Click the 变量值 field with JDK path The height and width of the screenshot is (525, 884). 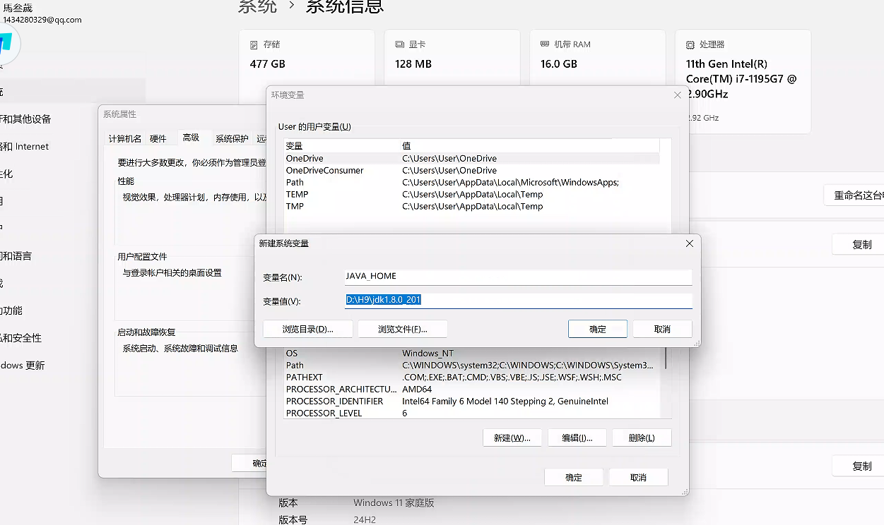tap(517, 301)
